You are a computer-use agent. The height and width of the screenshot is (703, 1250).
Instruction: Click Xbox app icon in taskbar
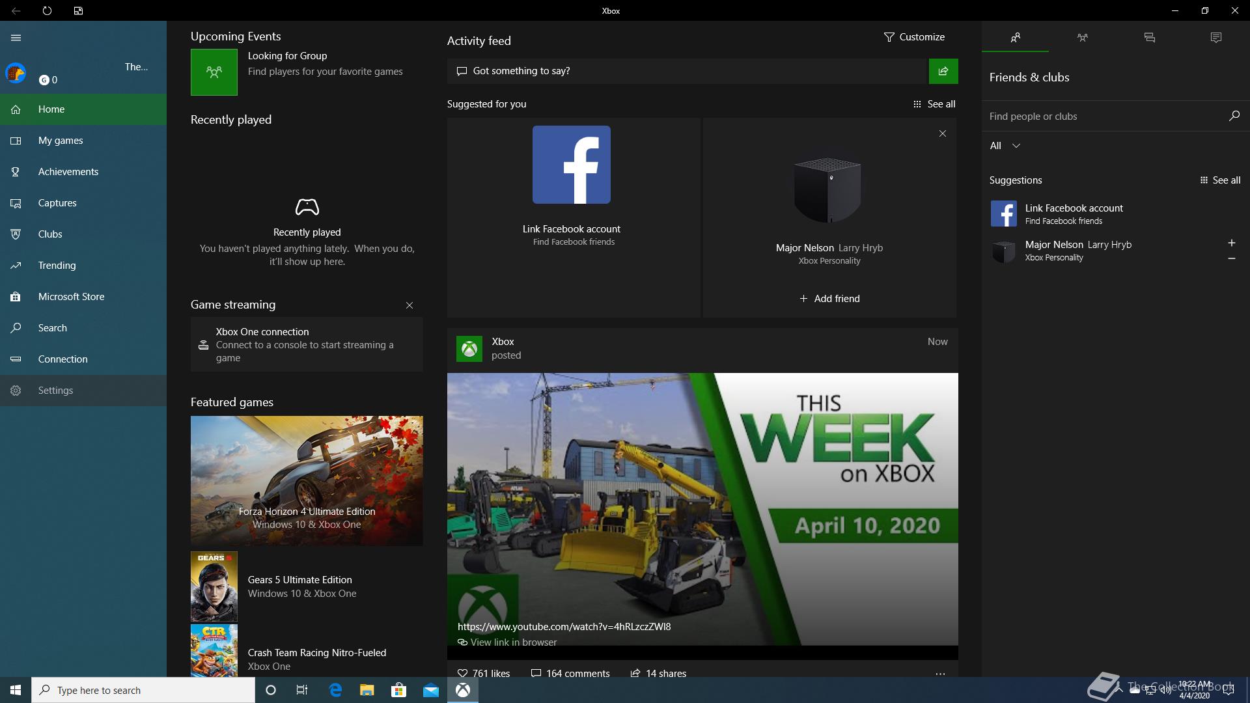(x=463, y=690)
